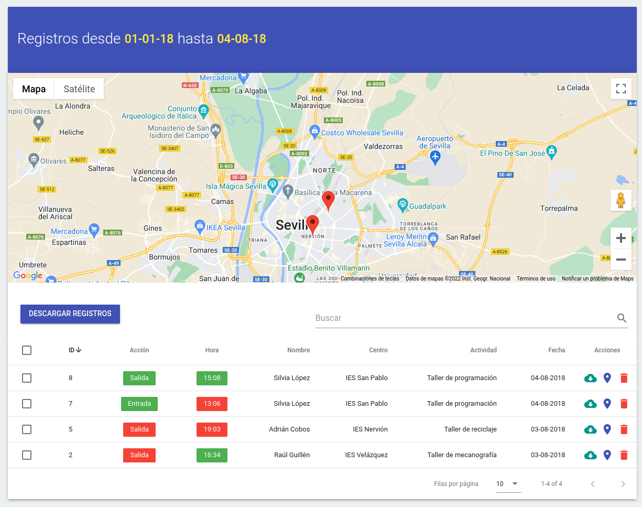
Task: Click the 19:03 time badge
Action: 212,429
